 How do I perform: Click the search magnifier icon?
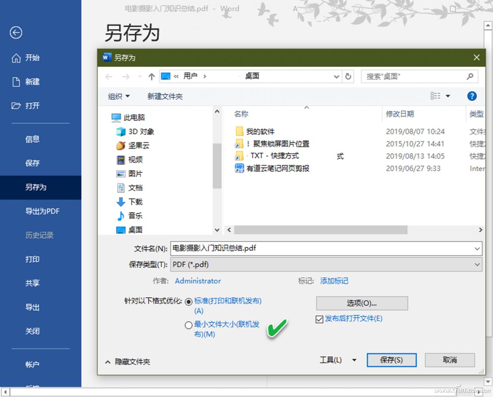470,76
